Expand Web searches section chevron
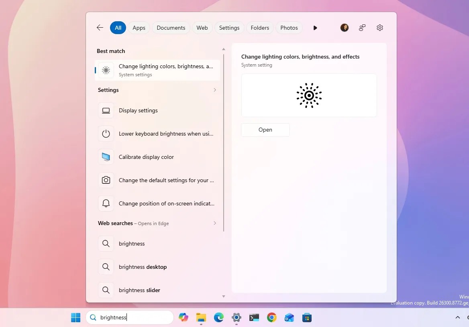This screenshot has height=327, width=469. tap(215, 223)
